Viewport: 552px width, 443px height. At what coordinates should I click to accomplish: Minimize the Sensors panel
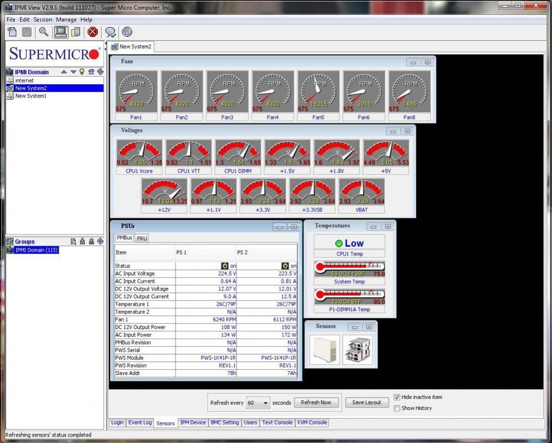354,327
